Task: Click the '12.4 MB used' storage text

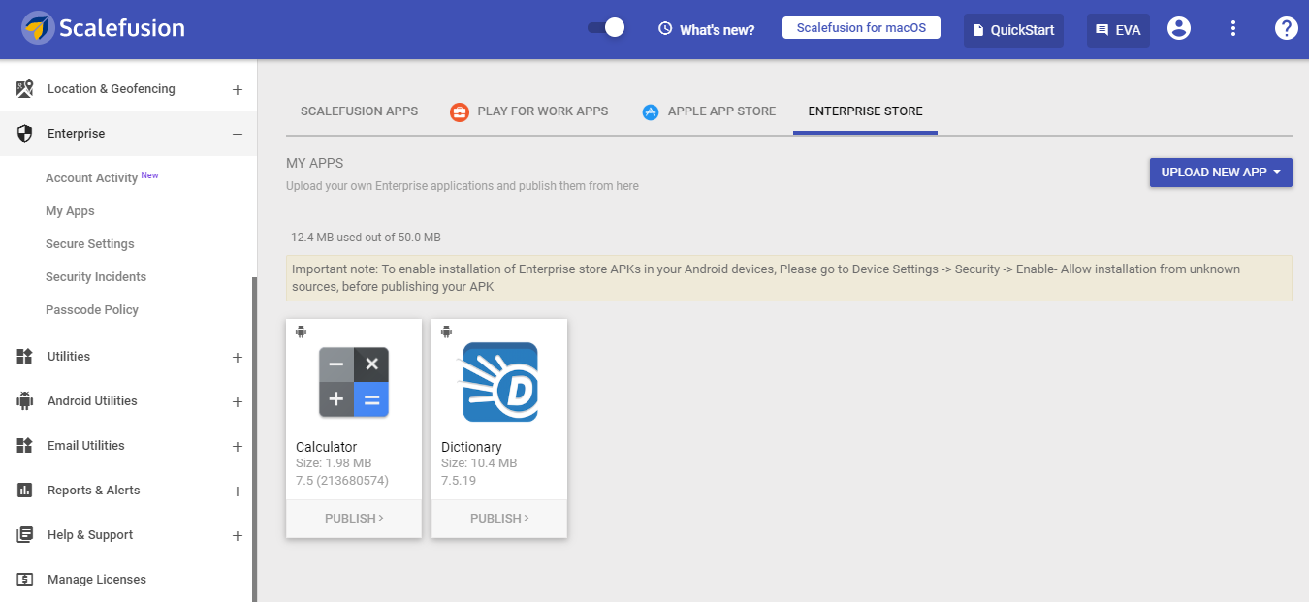Action: (x=366, y=238)
